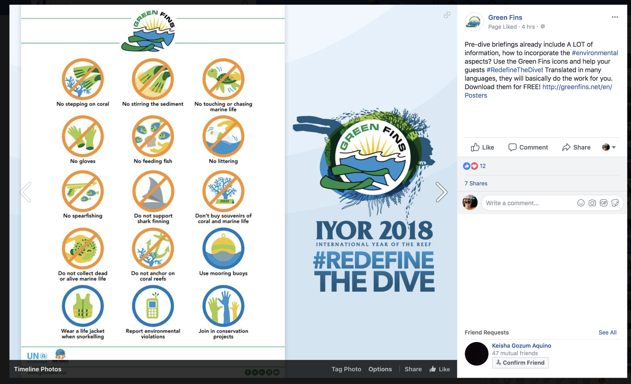Click the 4 hrs post timestamp
Viewport: 631px width, 384px height.
[528, 27]
